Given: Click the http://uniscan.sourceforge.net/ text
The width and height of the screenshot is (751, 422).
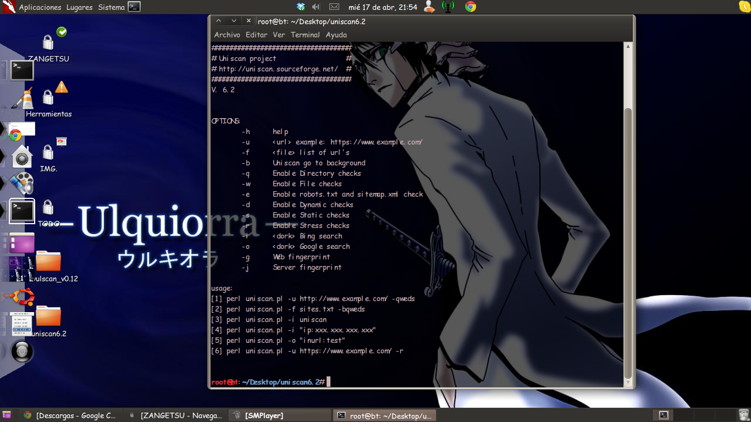Looking at the screenshot, I should coord(278,69).
